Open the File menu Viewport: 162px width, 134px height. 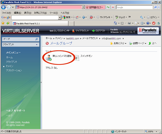(x=6, y=13)
